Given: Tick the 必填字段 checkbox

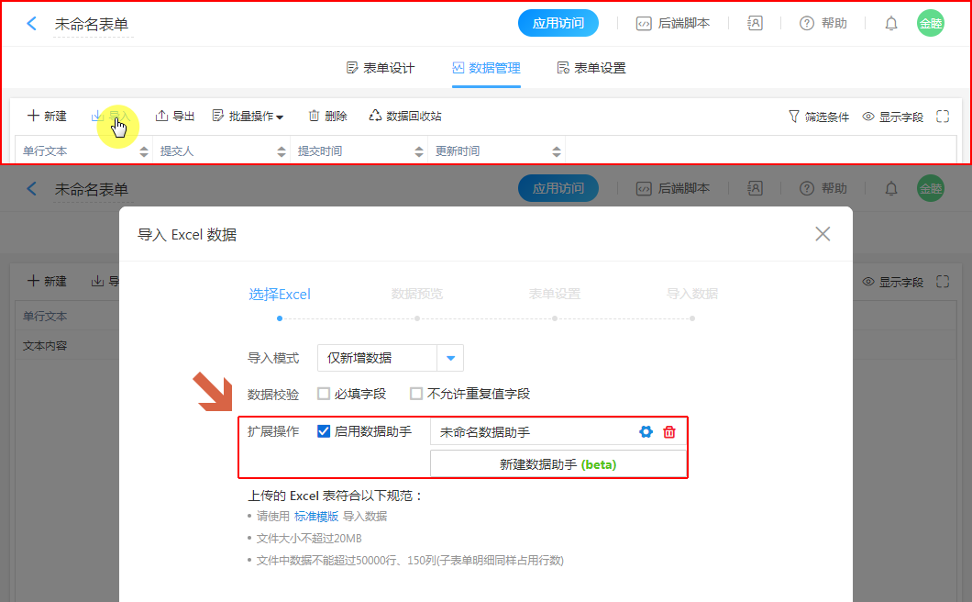Looking at the screenshot, I should pyautogui.click(x=324, y=394).
